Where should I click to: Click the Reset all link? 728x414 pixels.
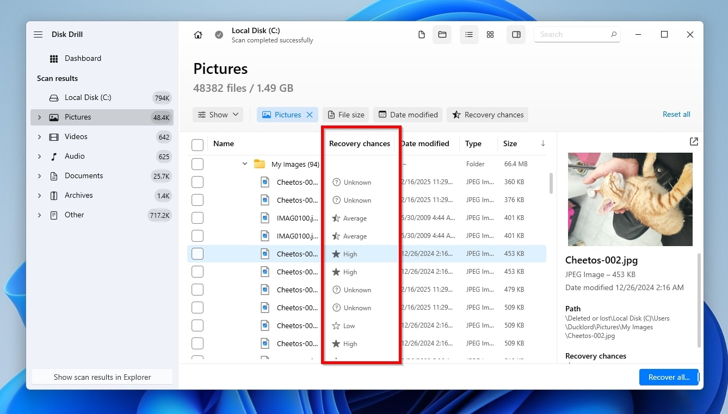coord(676,115)
